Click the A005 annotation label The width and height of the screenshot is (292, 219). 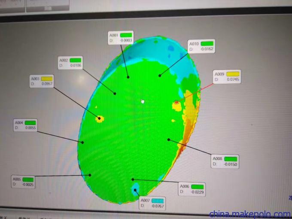tap(23, 182)
